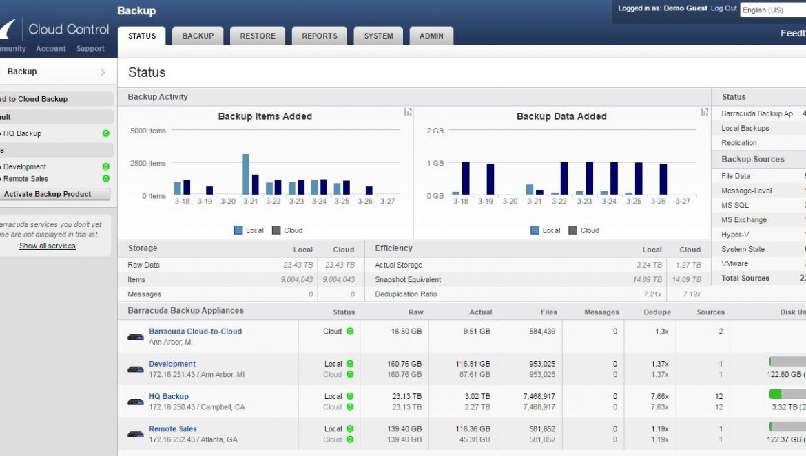Toggle Cloud series in Backup Items Added legend
The height and width of the screenshot is (456, 806).
click(x=287, y=230)
